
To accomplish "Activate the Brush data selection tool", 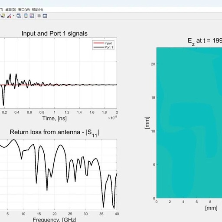I will tap(9, 16).
